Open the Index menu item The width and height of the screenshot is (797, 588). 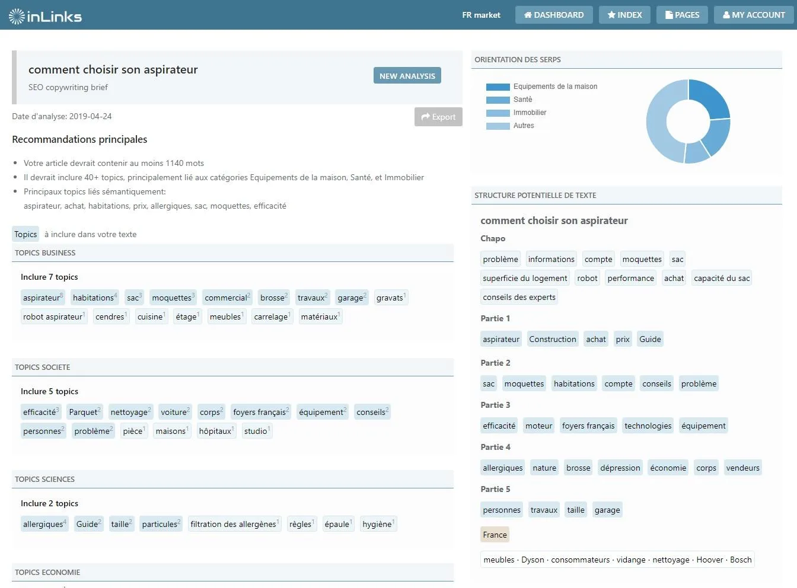(624, 15)
